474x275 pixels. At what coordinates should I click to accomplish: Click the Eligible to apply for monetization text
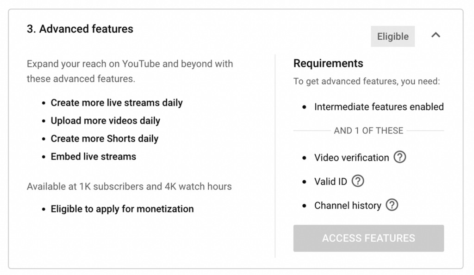pyautogui.click(x=122, y=208)
